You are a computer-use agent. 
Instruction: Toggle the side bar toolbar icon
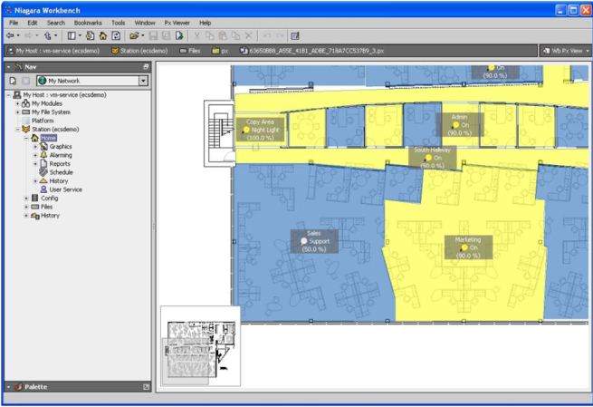(x=72, y=36)
